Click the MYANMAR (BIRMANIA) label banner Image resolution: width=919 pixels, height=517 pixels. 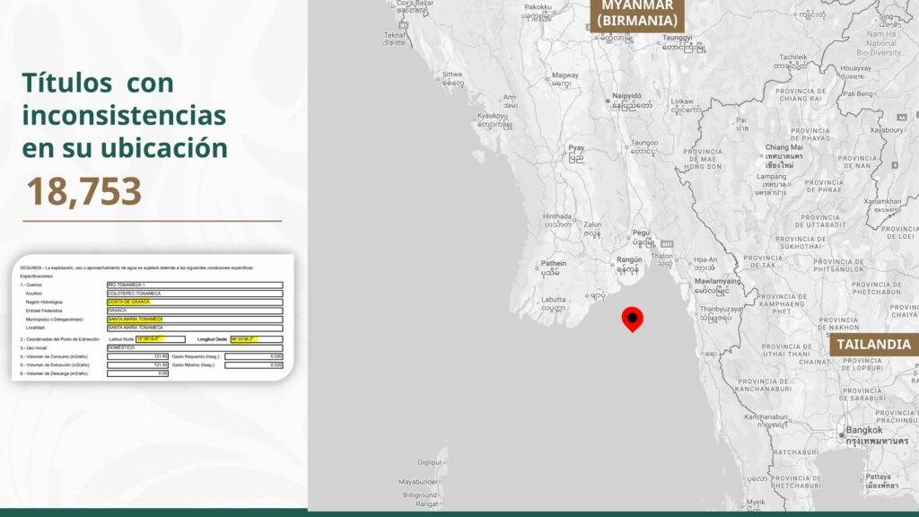[x=637, y=13]
